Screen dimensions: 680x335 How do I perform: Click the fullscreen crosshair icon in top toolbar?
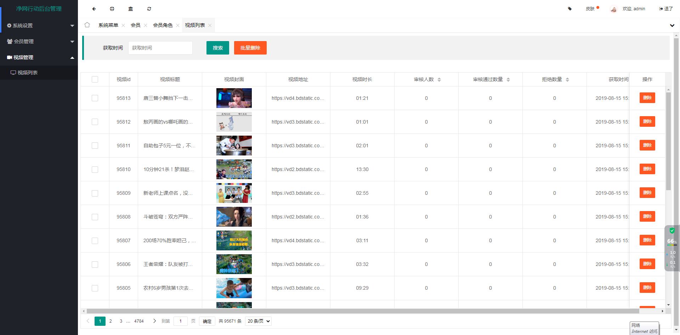click(112, 9)
